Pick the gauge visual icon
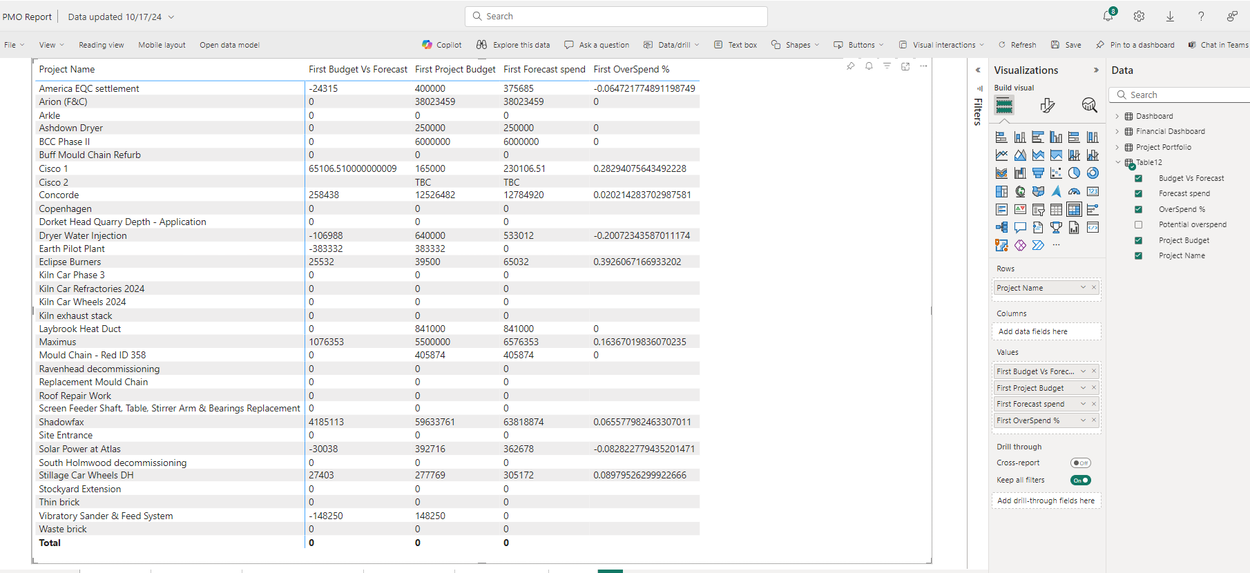Image resolution: width=1250 pixels, height=573 pixels. (x=1074, y=191)
